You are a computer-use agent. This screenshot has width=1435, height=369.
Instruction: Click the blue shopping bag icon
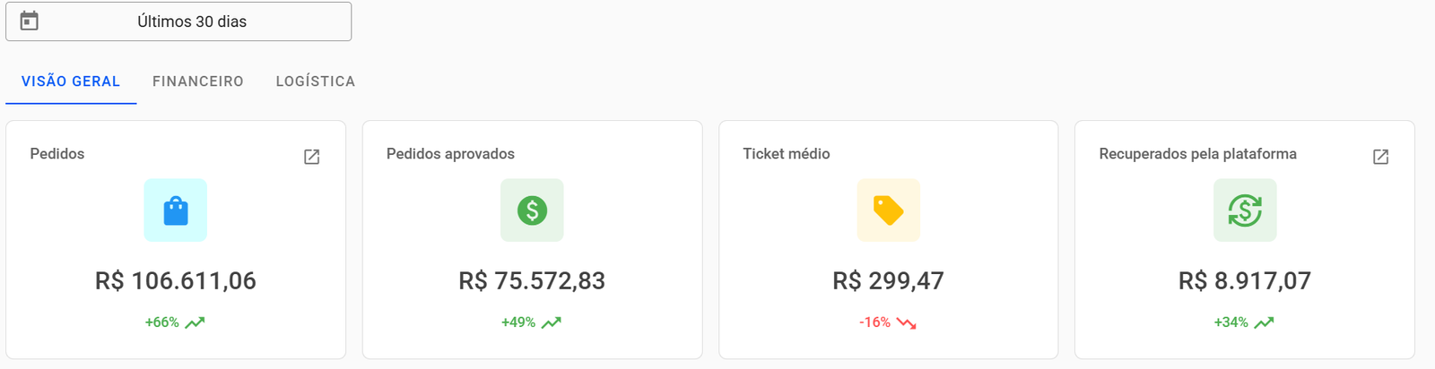(176, 210)
